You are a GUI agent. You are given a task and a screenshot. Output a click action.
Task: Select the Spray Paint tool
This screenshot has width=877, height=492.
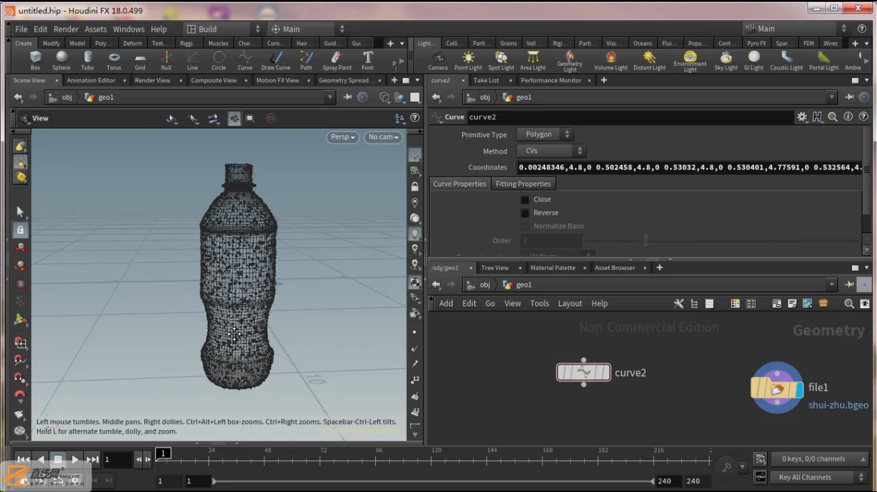click(337, 60)
